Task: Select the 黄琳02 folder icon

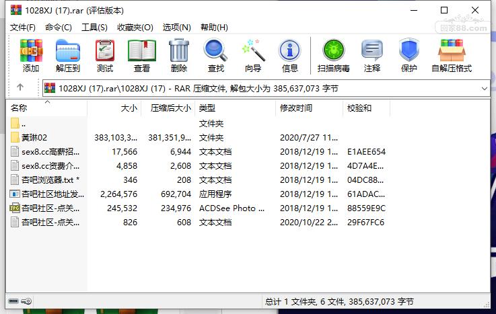Action: 15,137
